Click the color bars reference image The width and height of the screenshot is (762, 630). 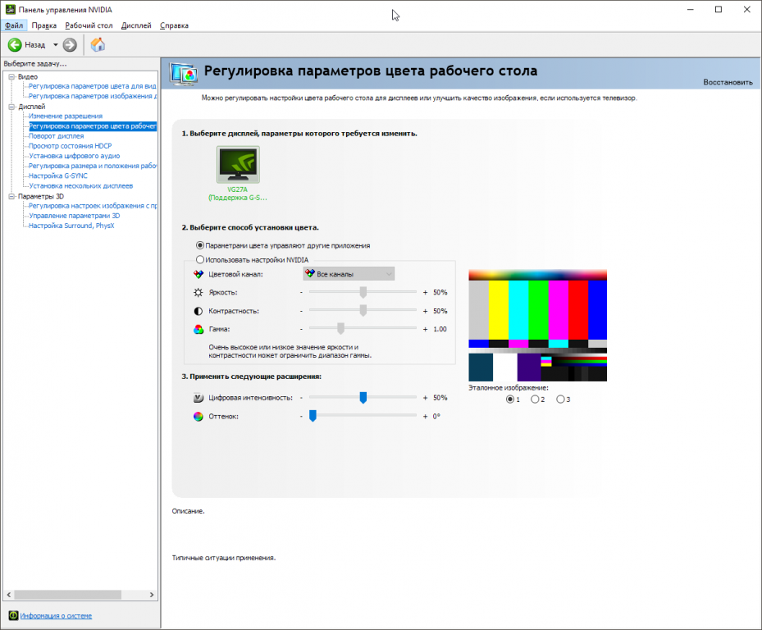point(537,325)
